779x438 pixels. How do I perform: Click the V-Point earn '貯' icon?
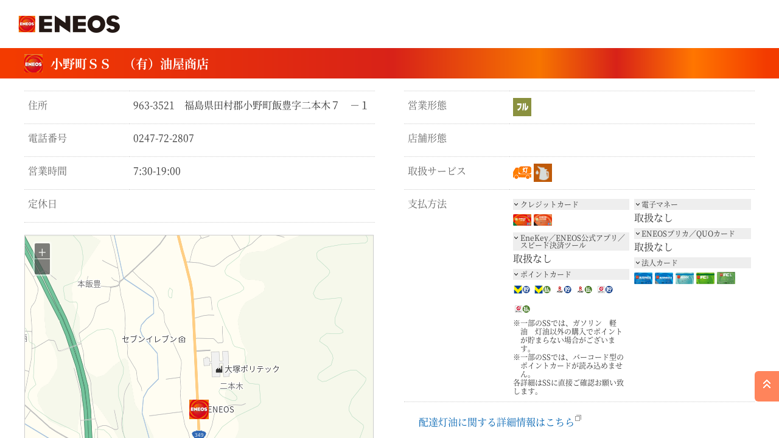pos(522,290)
